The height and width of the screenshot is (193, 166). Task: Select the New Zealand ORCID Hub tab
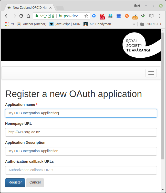[30, 8]
